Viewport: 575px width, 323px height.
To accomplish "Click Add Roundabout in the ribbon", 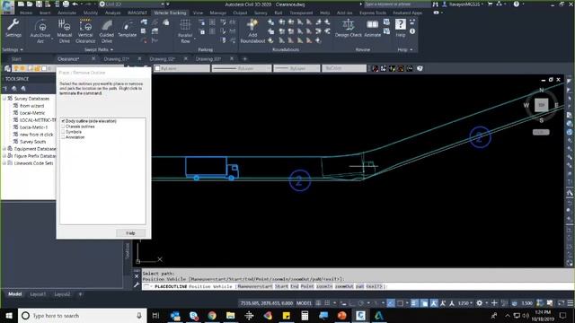I will tap(252, 31).
